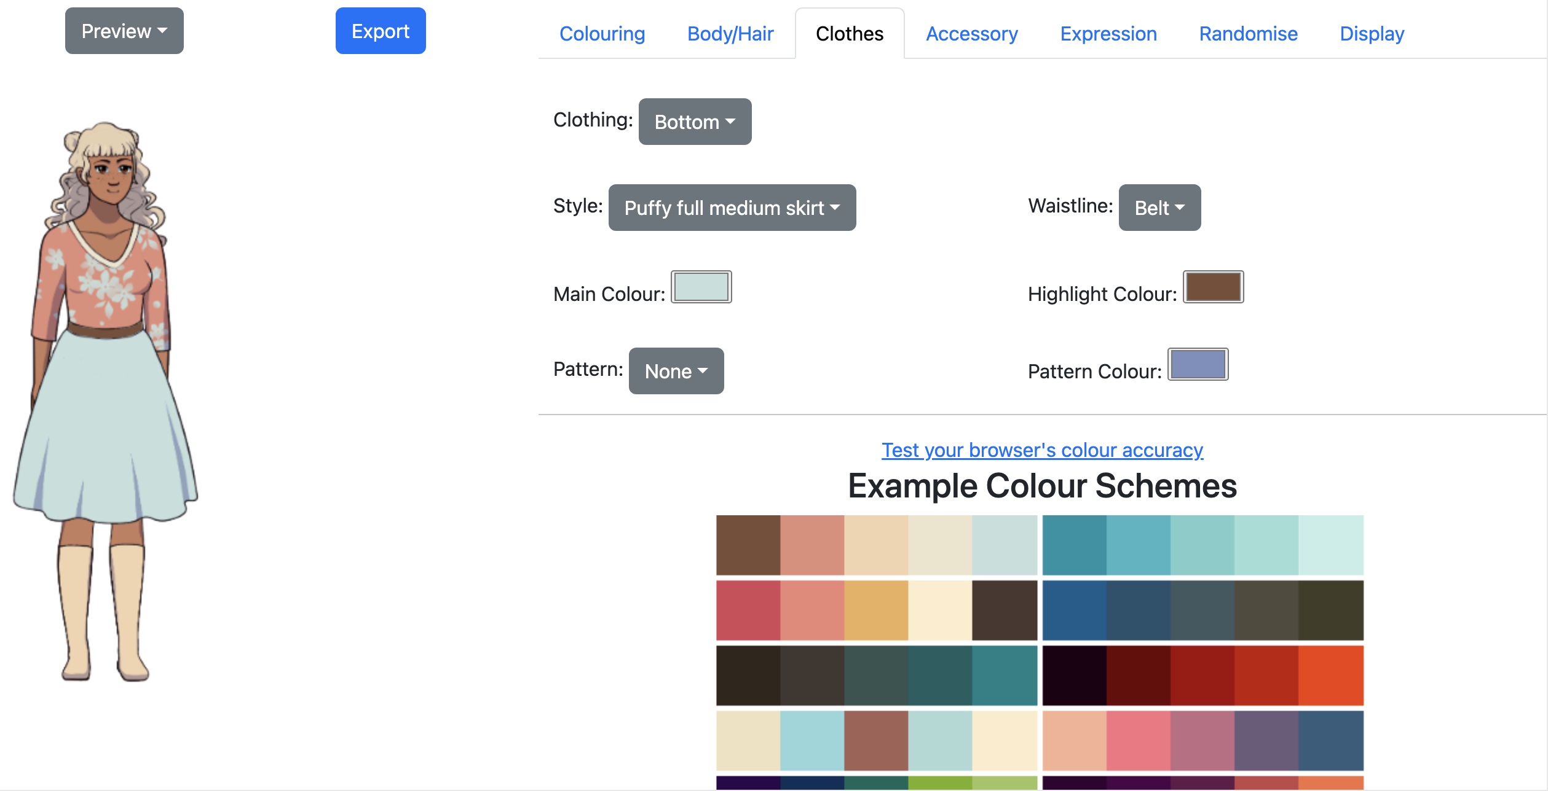1548x791 pixels.
Task: Open the Body/Hair tab
Action: (730, 34)
